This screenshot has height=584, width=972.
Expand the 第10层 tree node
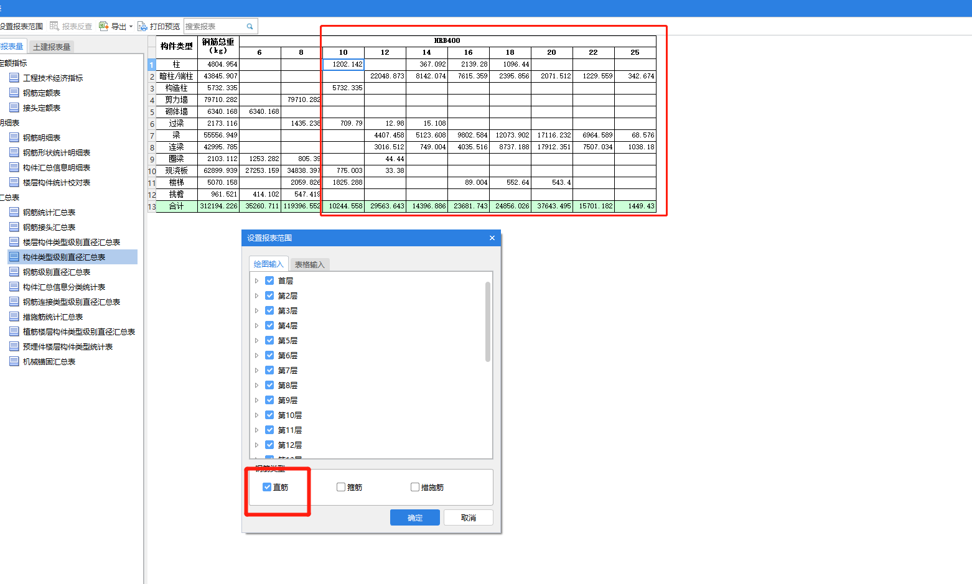[256, 415]
